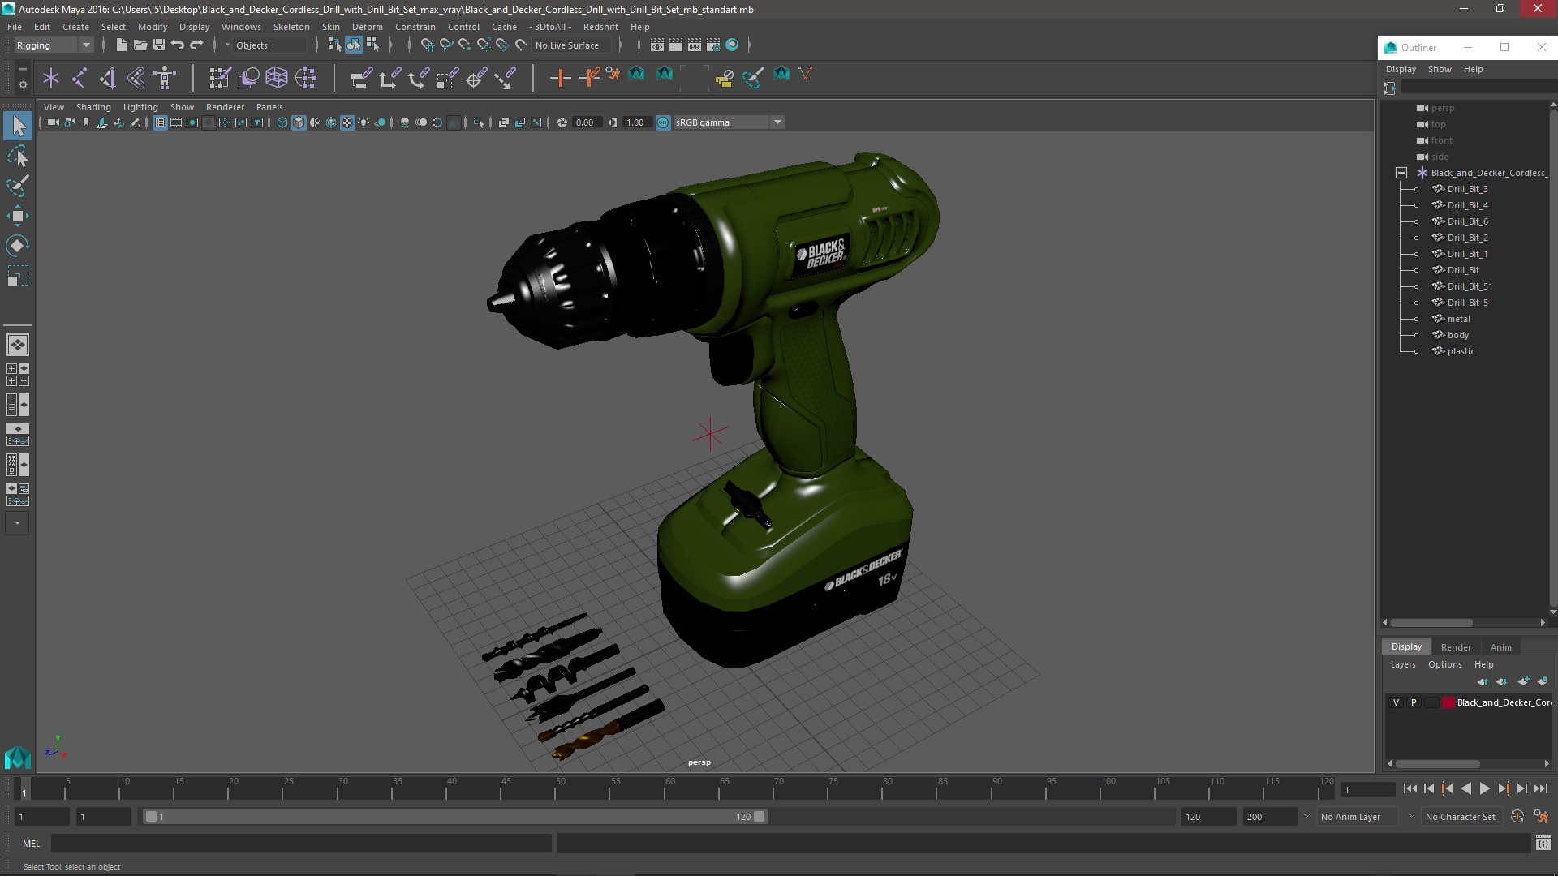
Task: Undo with the status line undo icon
Action: [177, 45]
